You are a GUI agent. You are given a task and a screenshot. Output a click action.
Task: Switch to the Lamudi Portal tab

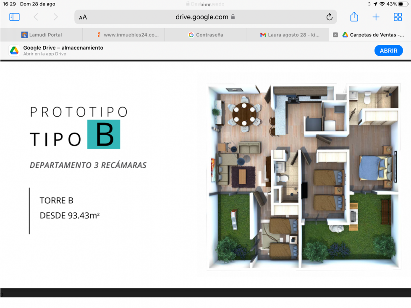coord(42,35)
